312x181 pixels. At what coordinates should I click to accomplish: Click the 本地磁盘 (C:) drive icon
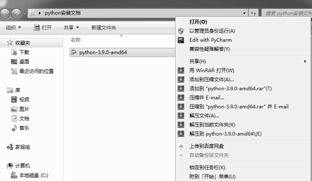(x=14, y=175)
